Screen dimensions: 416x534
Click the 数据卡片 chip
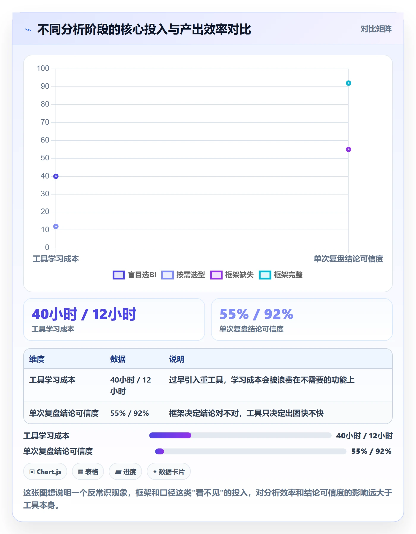[169, 471]
